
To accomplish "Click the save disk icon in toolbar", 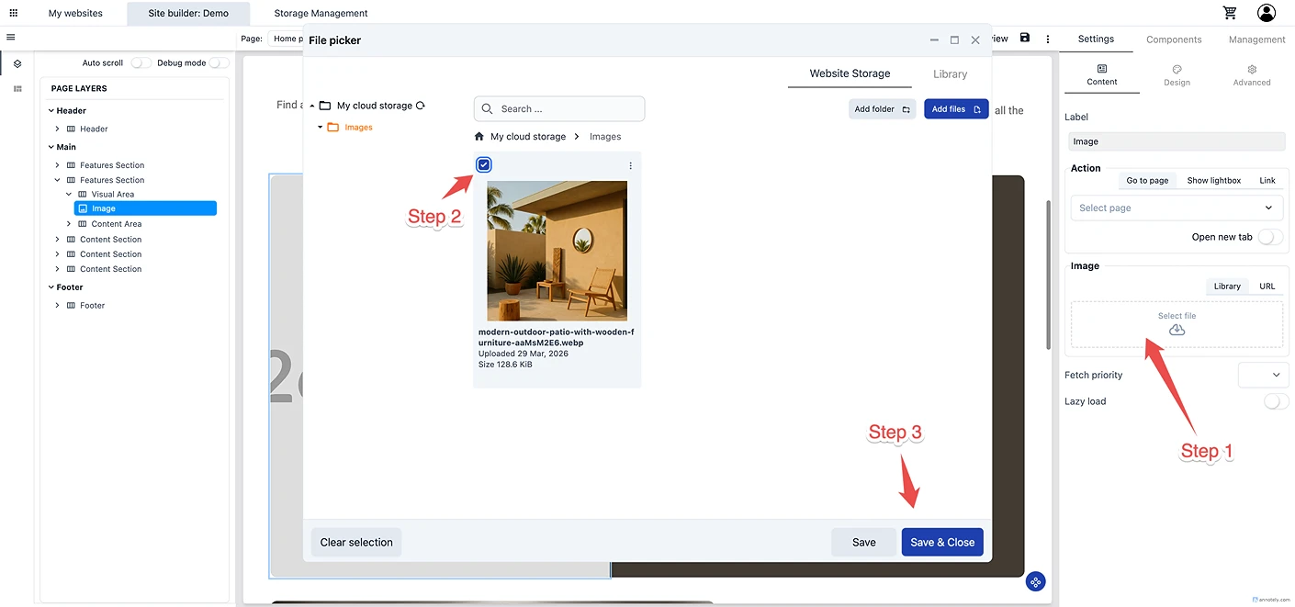I will click(x=1025, y=39).
